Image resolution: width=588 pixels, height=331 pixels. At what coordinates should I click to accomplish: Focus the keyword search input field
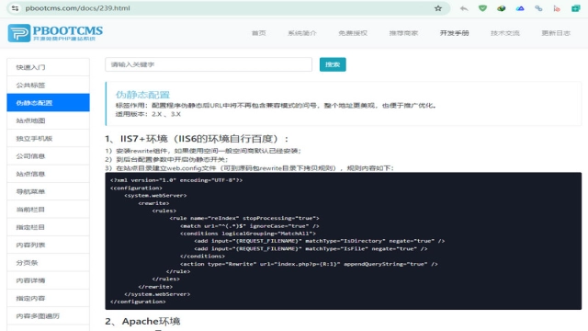point(209,64)
